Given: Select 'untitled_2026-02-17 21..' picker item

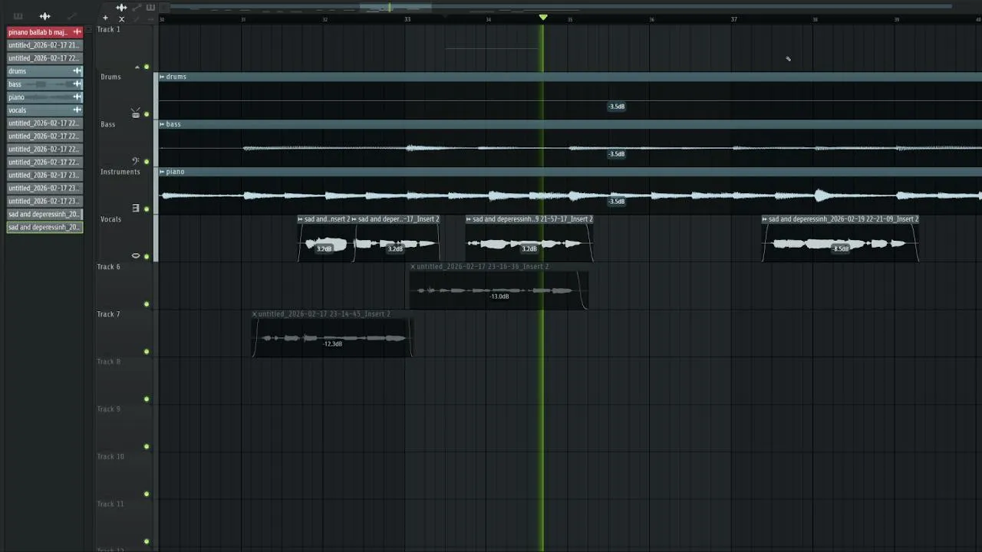Looking at the screenshot, I should coord(44,45).
